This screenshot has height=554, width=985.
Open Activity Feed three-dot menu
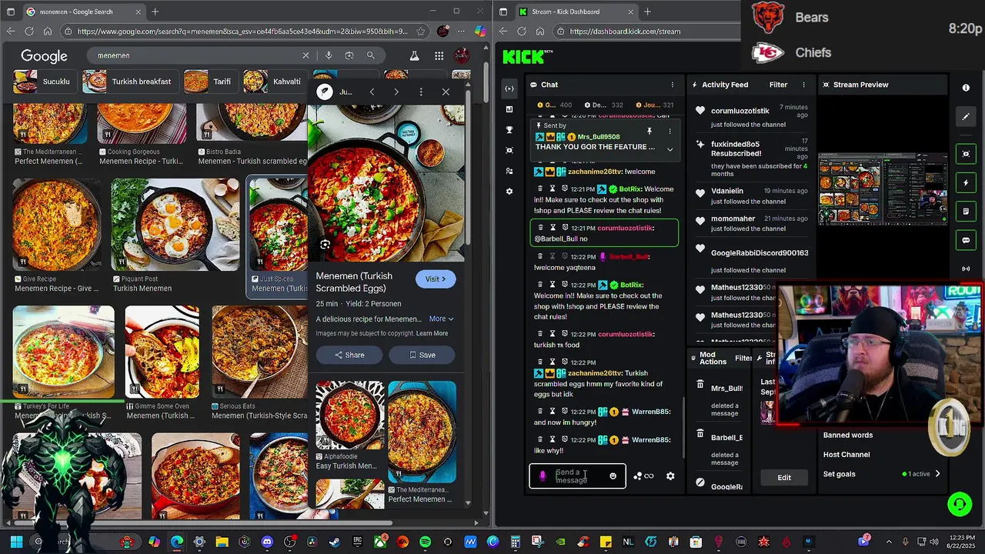coord(804,85)
